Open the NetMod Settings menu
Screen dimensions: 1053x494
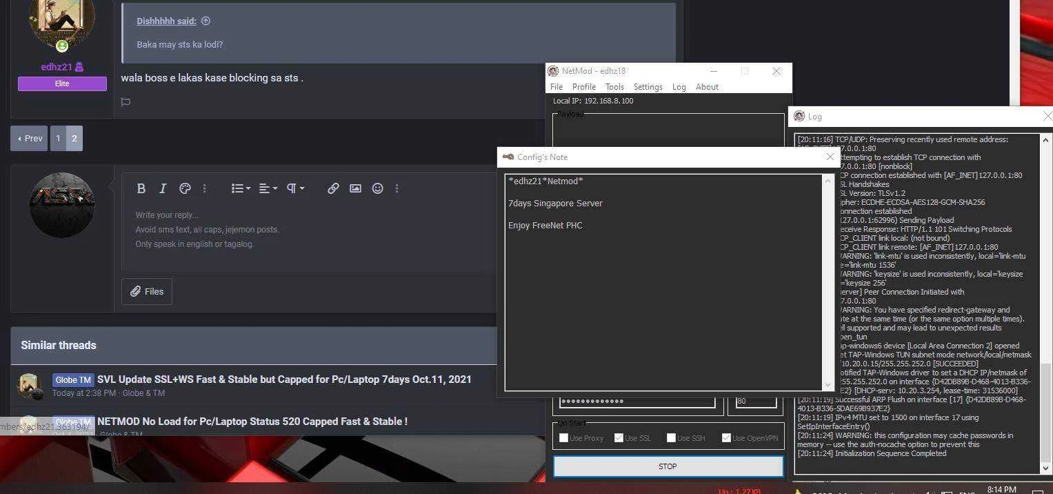648,87
